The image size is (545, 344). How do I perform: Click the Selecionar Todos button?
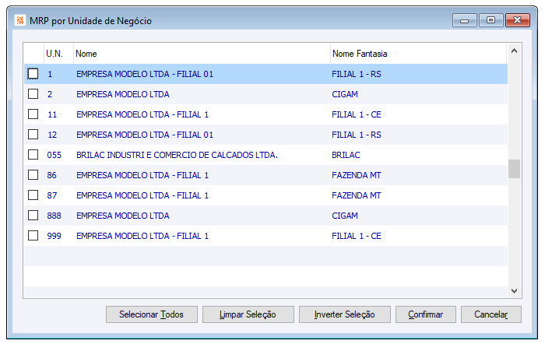pos(152,314)
